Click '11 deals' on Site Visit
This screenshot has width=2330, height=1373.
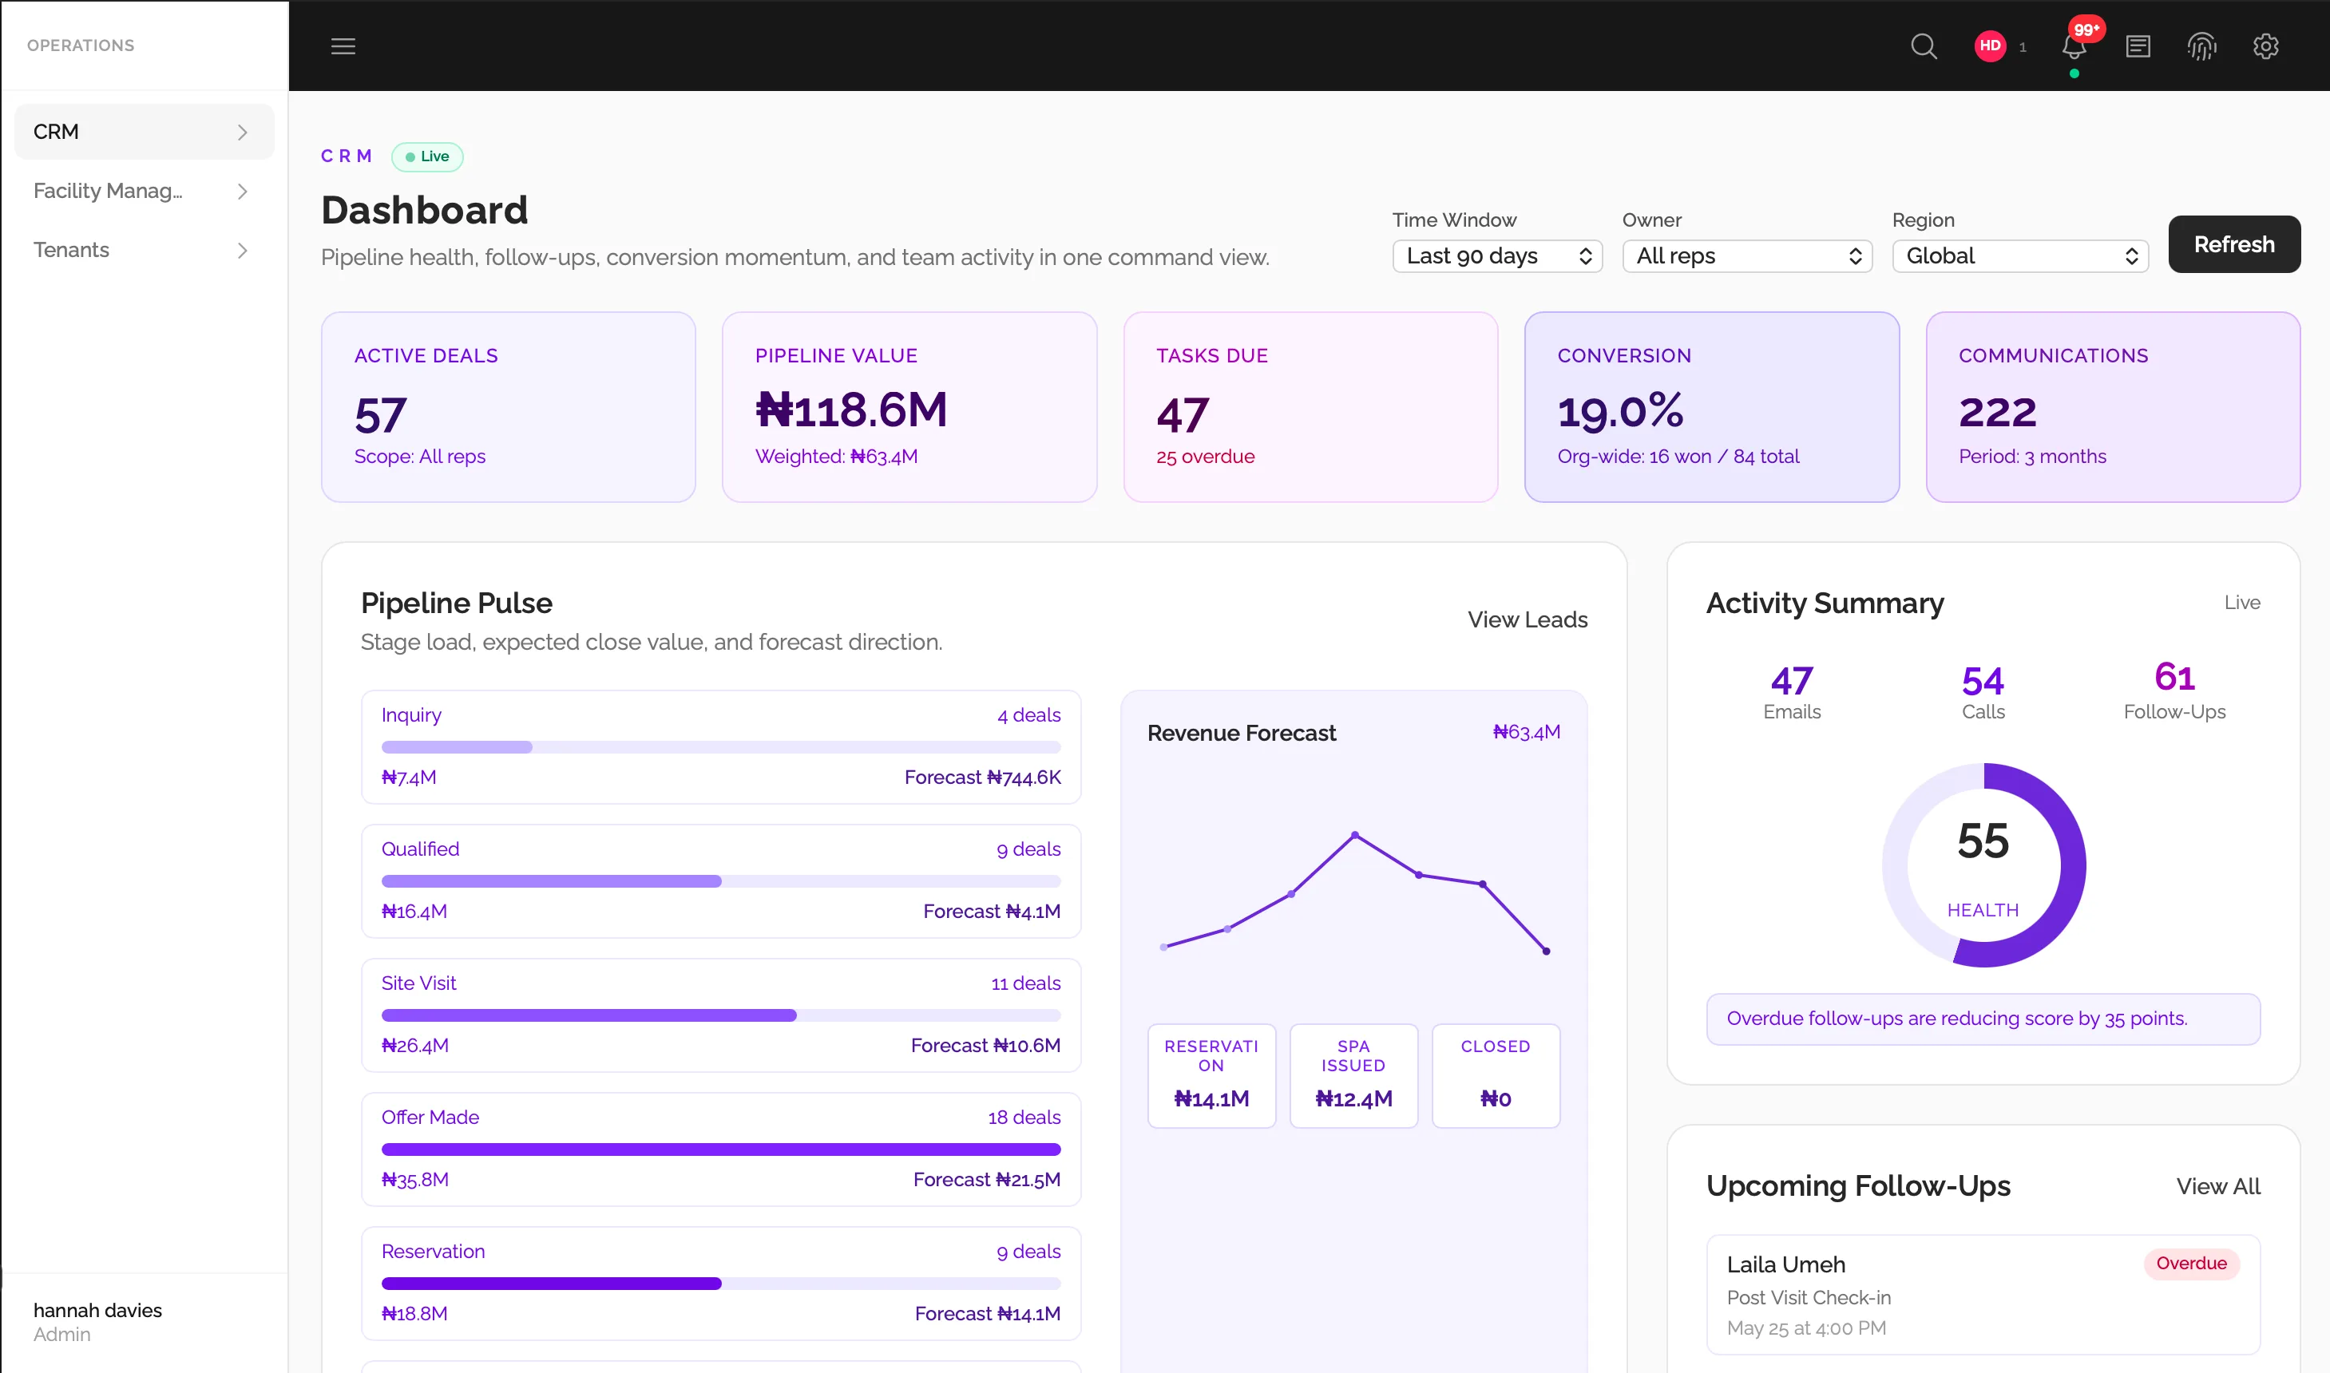pos(1025,983)
